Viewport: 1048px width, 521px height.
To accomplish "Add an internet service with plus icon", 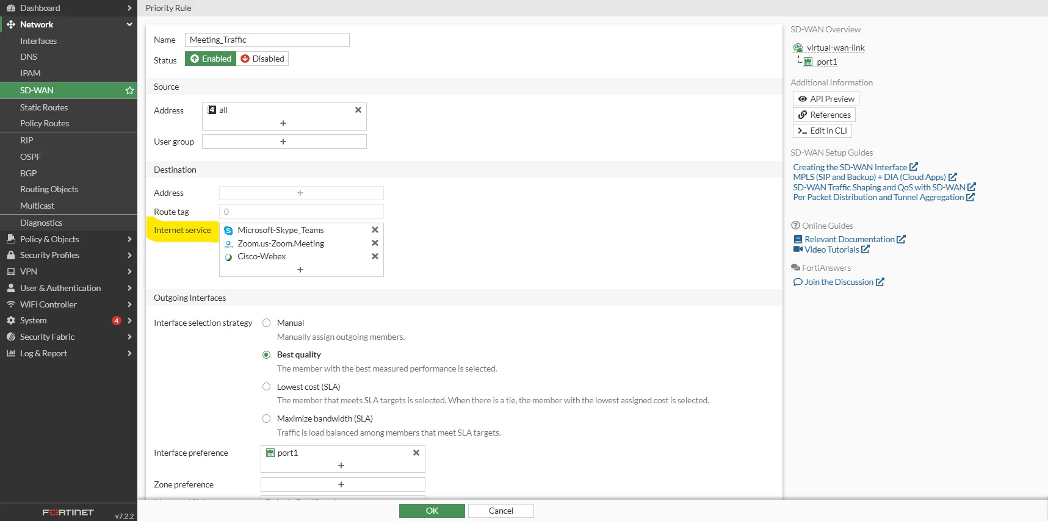I will point(300,270).
